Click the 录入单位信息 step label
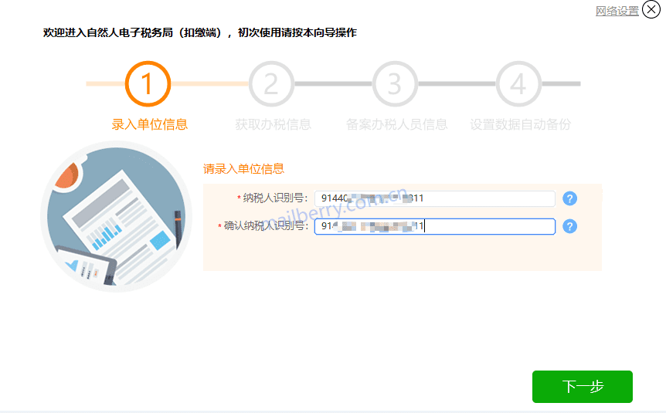 click(x=150, y=124)
